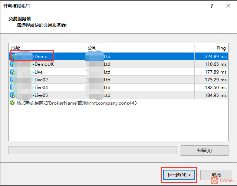Select the Live02 server name
This screenshot has width=237, height=186.
[x=41, y=80]
